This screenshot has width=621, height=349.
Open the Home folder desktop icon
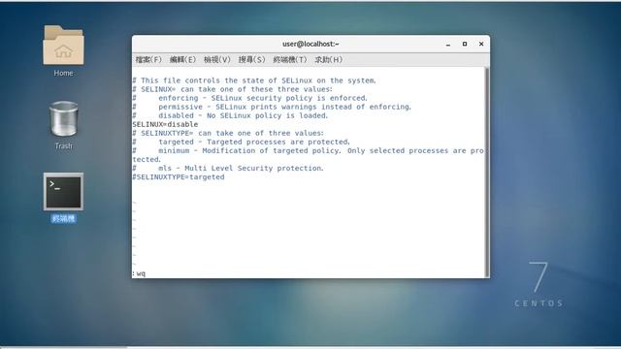63,45
